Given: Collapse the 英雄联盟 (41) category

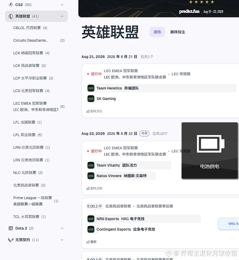Looking at the screenshot, I should coord(62,16).
